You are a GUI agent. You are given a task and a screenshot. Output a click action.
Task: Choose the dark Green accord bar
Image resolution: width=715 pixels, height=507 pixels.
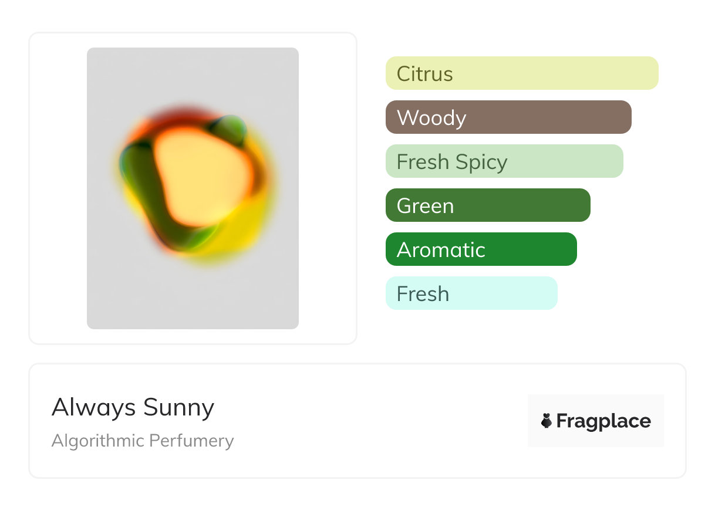point(487,205)
